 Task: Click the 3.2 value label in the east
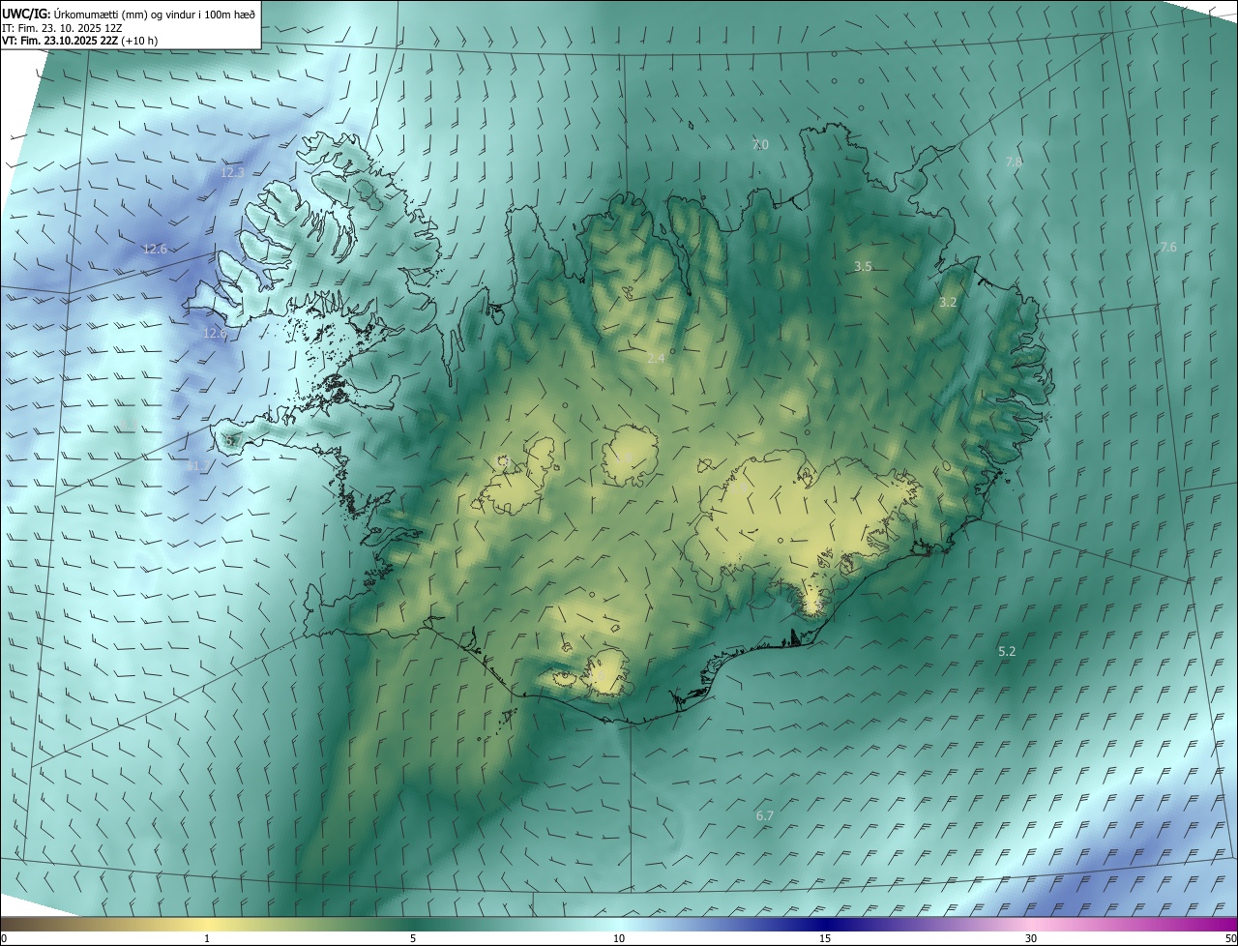click(948, 302)
